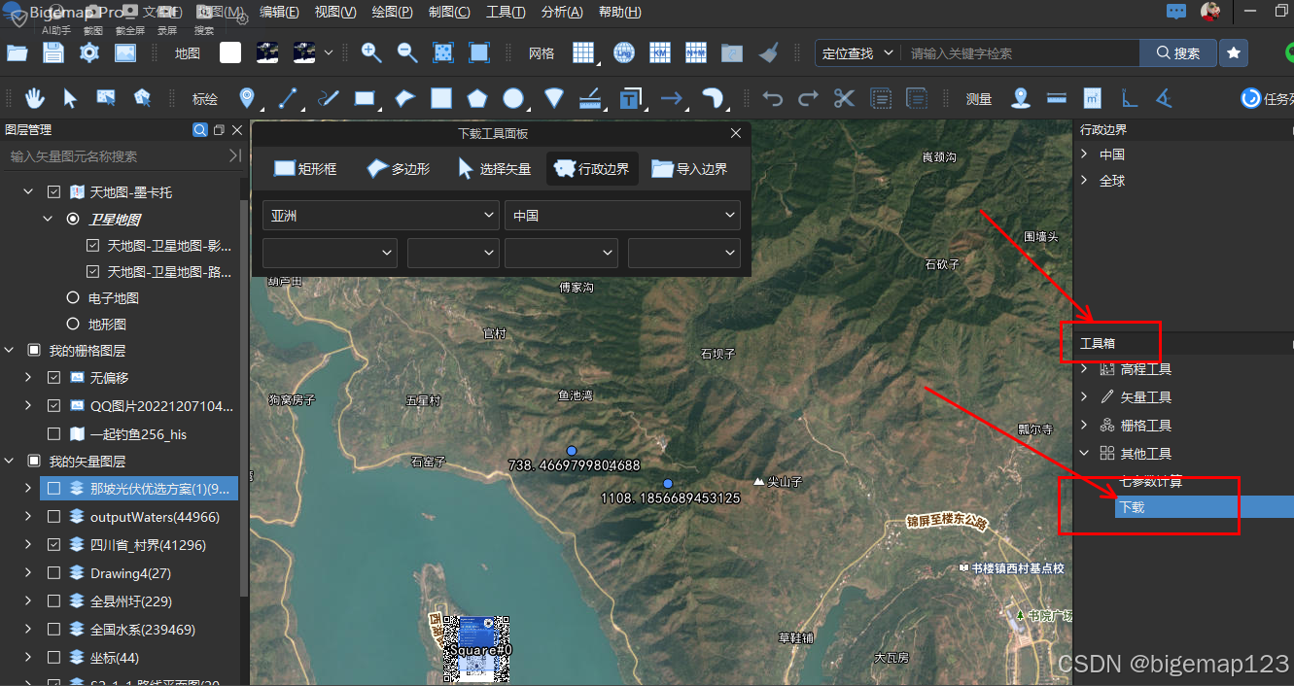Open the 中国 country dropdown

tap(622, 216)
